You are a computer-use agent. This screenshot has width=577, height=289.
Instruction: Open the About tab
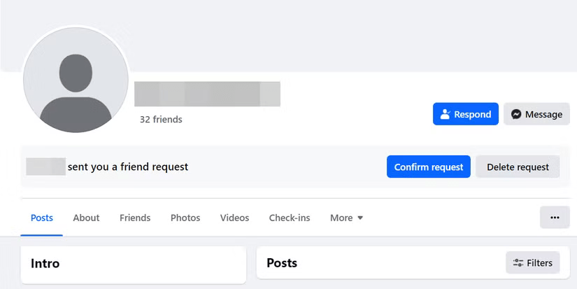86,218
